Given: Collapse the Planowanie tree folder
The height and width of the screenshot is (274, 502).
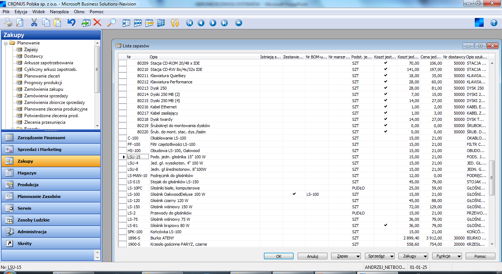Looking at the screenshot, I should coord(6,43).
